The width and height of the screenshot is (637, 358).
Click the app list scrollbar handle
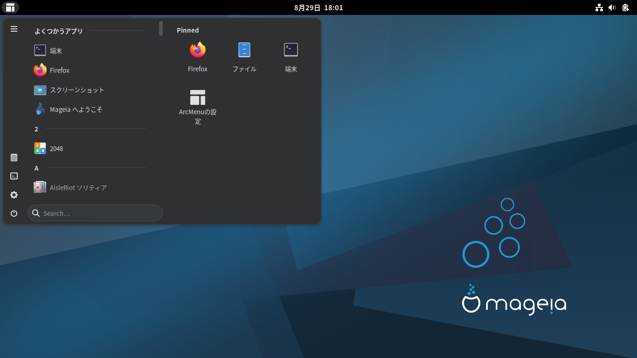(161, 28)
